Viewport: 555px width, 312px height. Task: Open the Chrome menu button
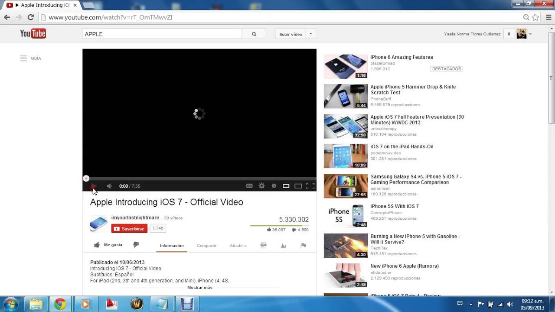[x=549, y=17]
